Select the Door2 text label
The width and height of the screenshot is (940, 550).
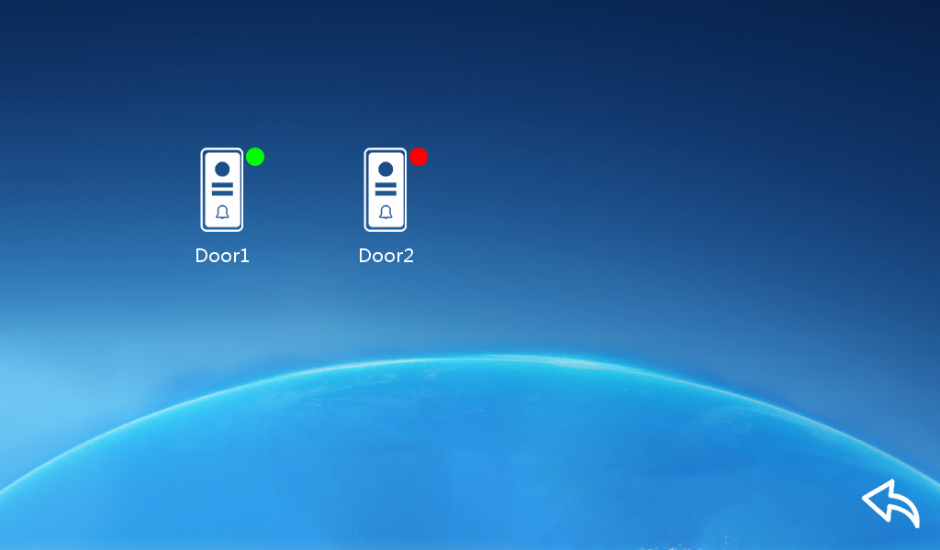point(386,256)
